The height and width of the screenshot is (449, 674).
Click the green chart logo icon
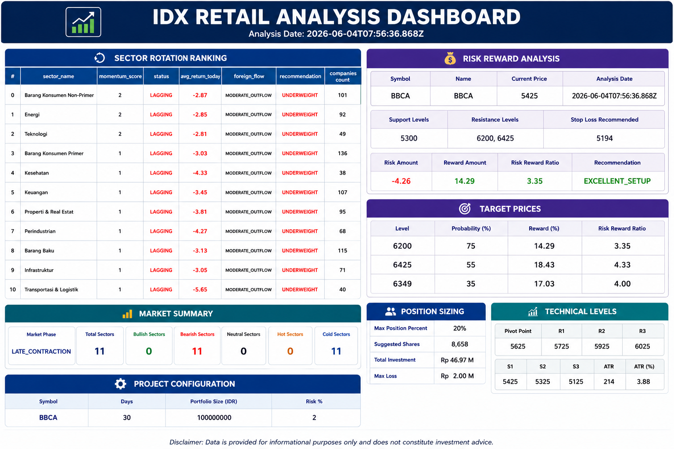click(x=83, y=22)
